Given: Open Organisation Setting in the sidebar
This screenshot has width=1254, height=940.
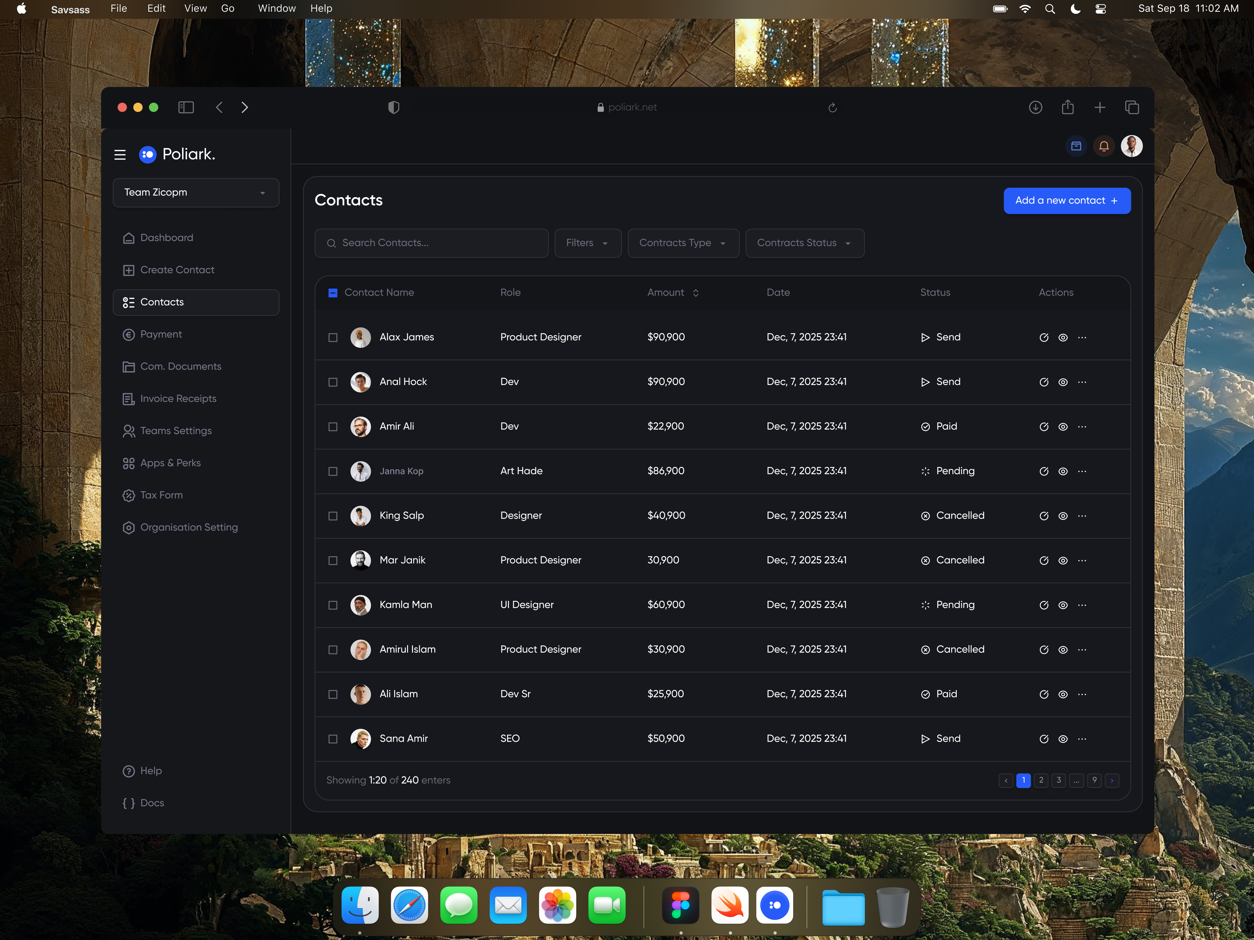Looking at the screenshot, I should coord(196,527).
